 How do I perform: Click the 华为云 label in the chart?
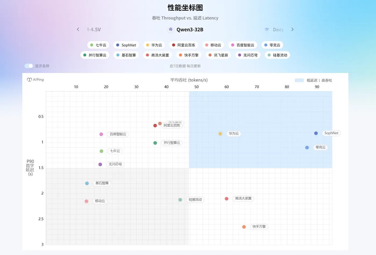(x=234, y=133)
